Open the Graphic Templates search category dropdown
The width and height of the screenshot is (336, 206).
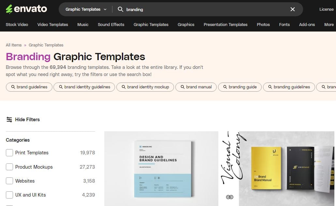tap(86, 9)
